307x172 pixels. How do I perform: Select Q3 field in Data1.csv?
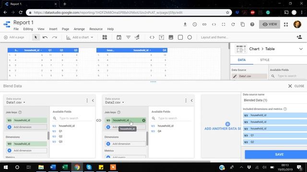click(61, 142)
